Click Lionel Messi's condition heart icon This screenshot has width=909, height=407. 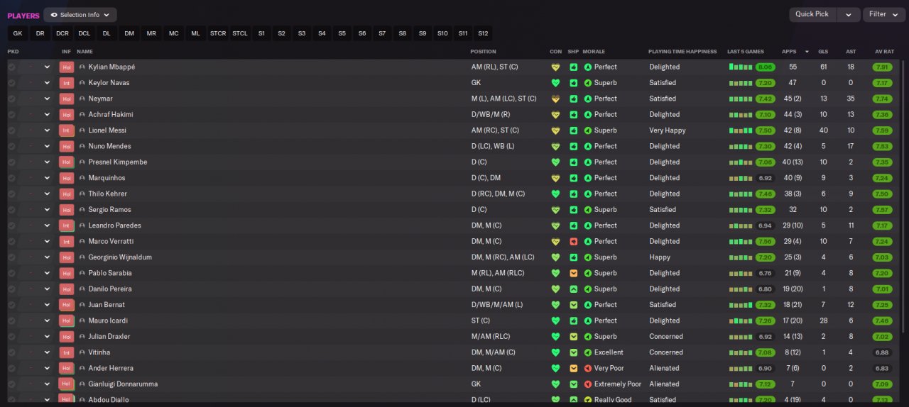coord(555,130)
